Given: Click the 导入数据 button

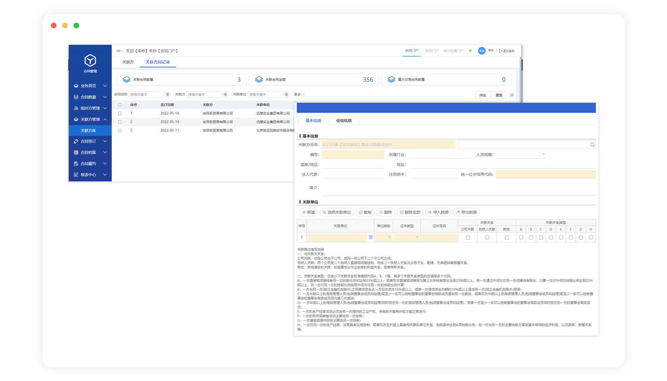Looking at the screenshot, I should click(x=438, y=212).
